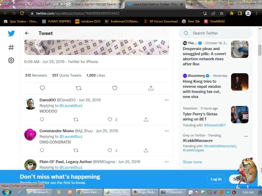Switch to the Security Shi... taskbar window
The image size is (262, 196).
pos(117,192)
